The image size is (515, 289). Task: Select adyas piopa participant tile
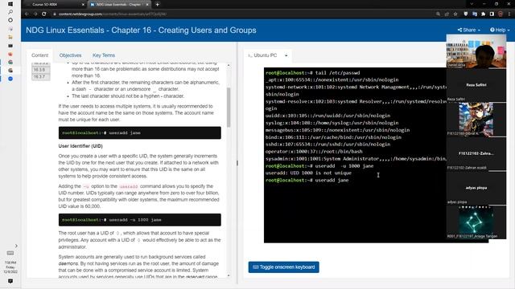(x=476, y=188)
